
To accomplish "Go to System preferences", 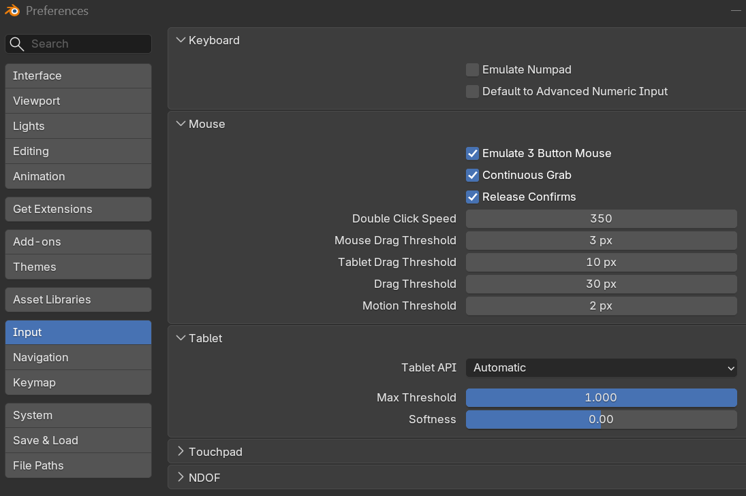I will tap(78, 415).
